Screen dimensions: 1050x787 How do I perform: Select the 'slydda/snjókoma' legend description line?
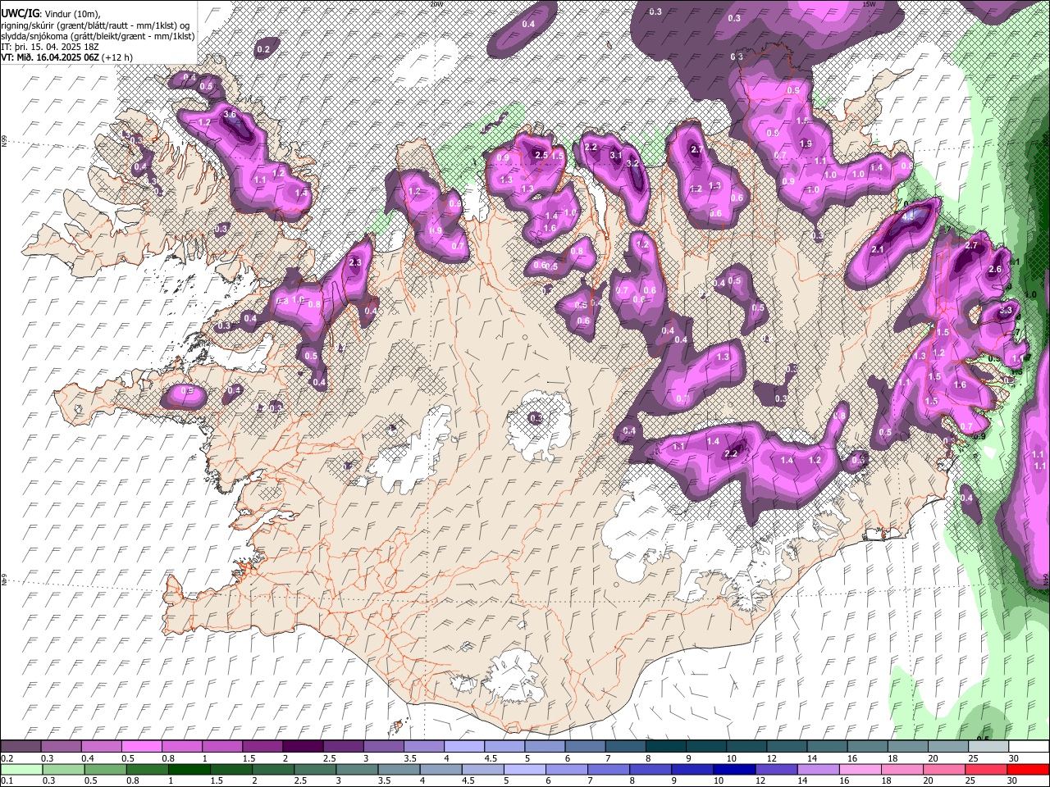[98, 36]
